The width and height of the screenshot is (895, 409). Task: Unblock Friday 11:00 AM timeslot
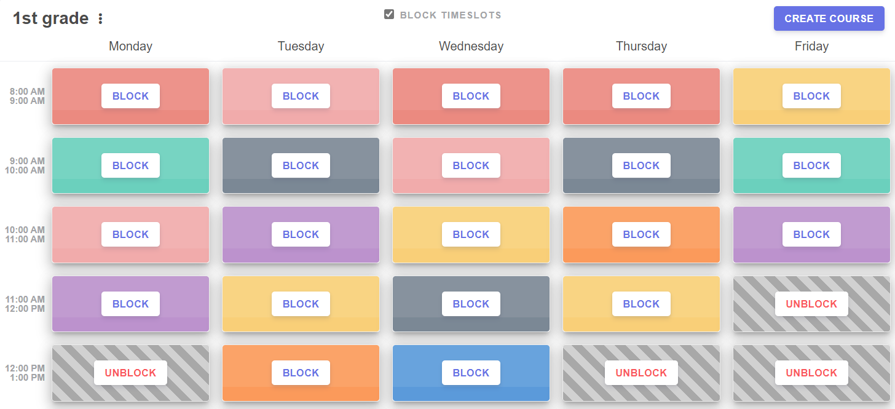811,304
